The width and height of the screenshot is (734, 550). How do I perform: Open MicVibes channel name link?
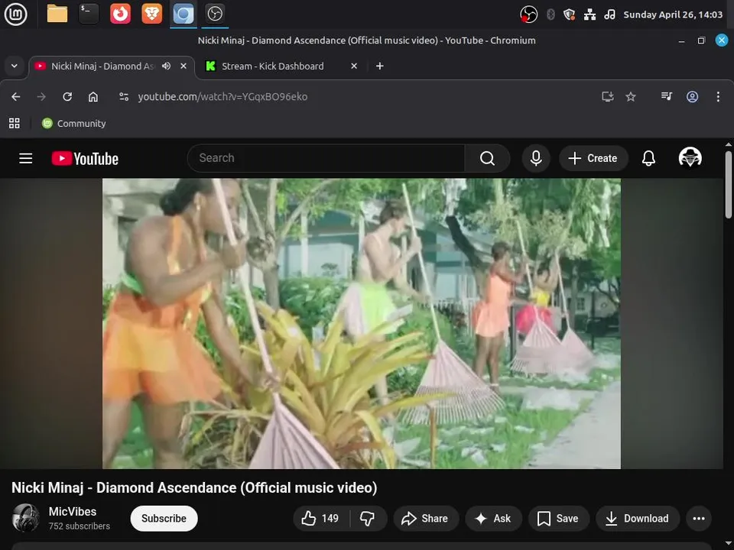[73, 511]
